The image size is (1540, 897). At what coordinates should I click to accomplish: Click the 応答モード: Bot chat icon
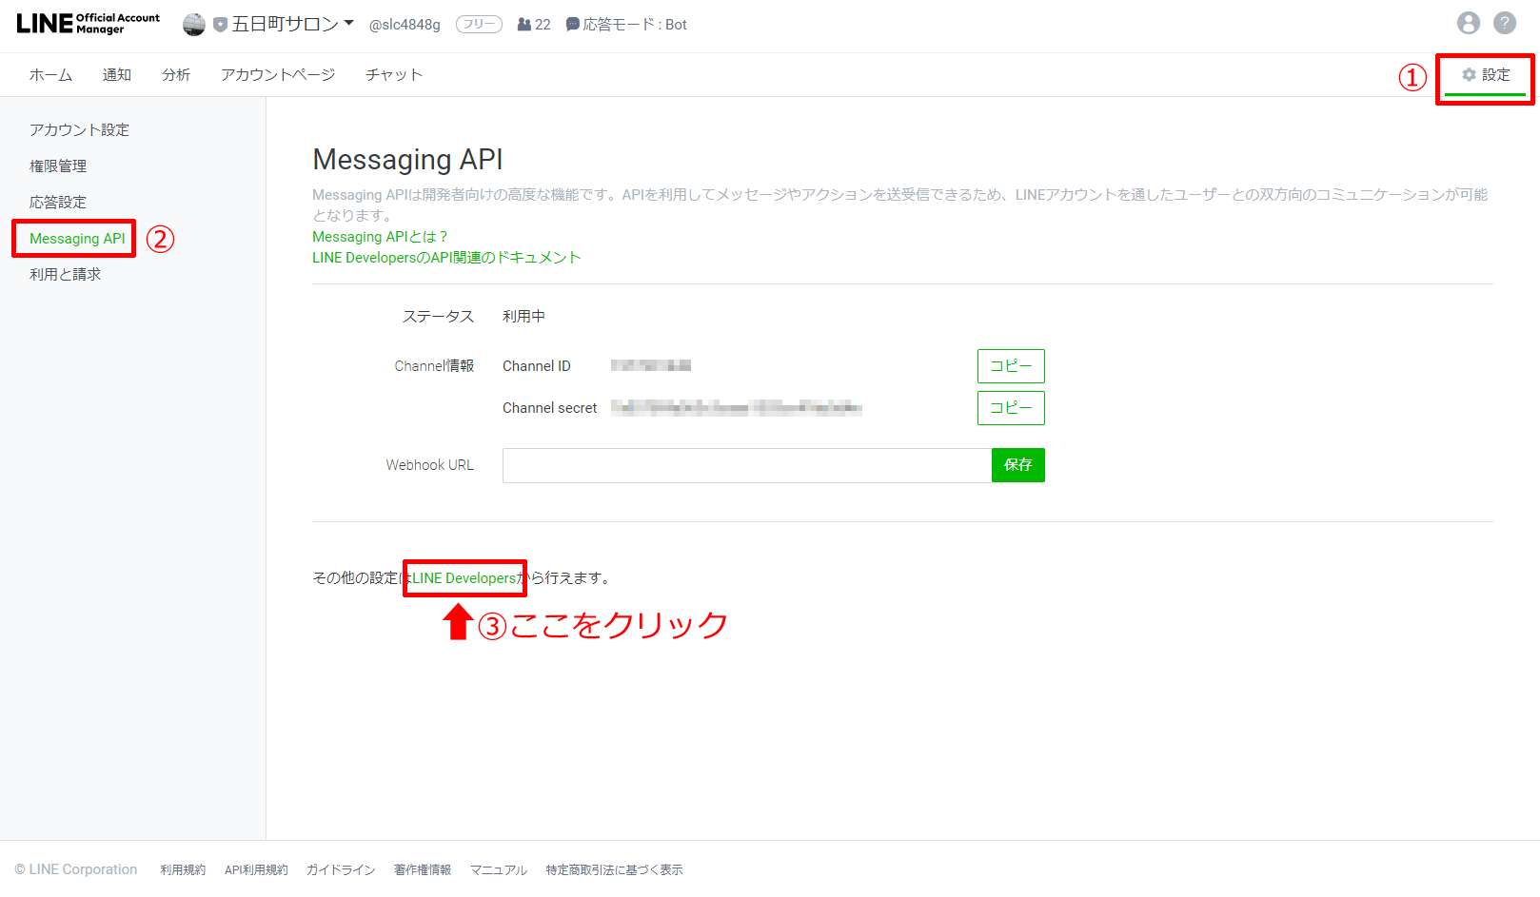click(x=573, y=25)
